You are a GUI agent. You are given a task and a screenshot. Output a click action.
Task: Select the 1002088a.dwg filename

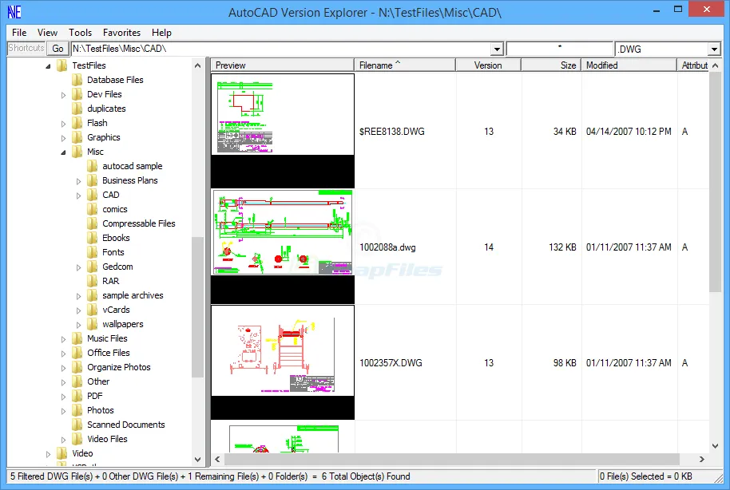click(x=387, y=247)
